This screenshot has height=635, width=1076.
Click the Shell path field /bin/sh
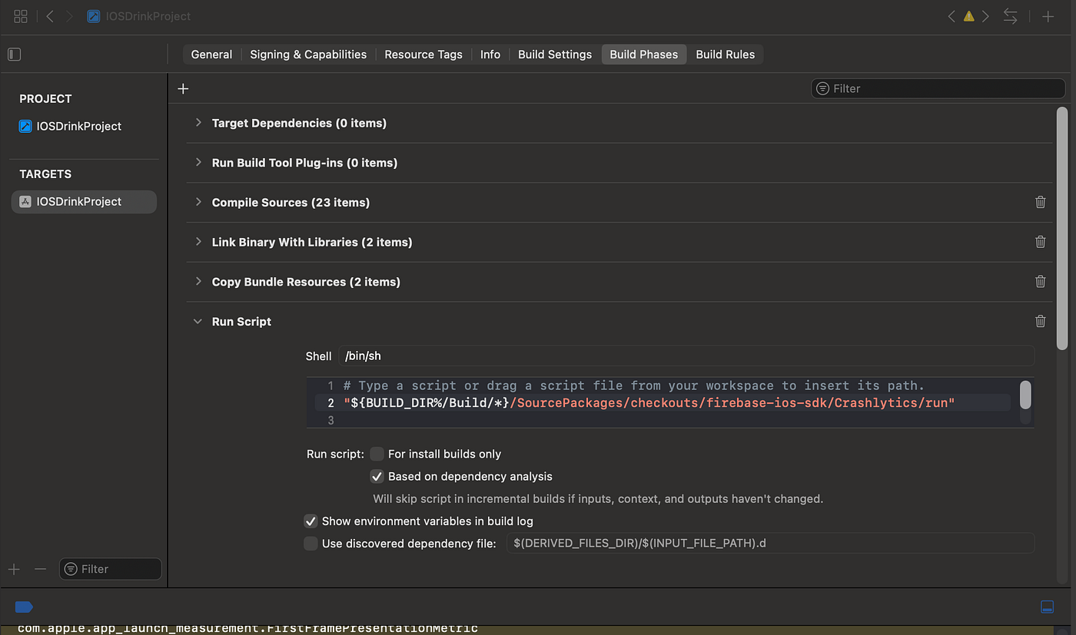coord(686,356)
